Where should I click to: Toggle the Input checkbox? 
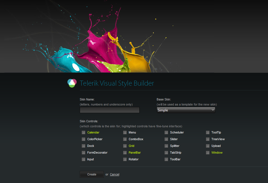pos(83,159)
